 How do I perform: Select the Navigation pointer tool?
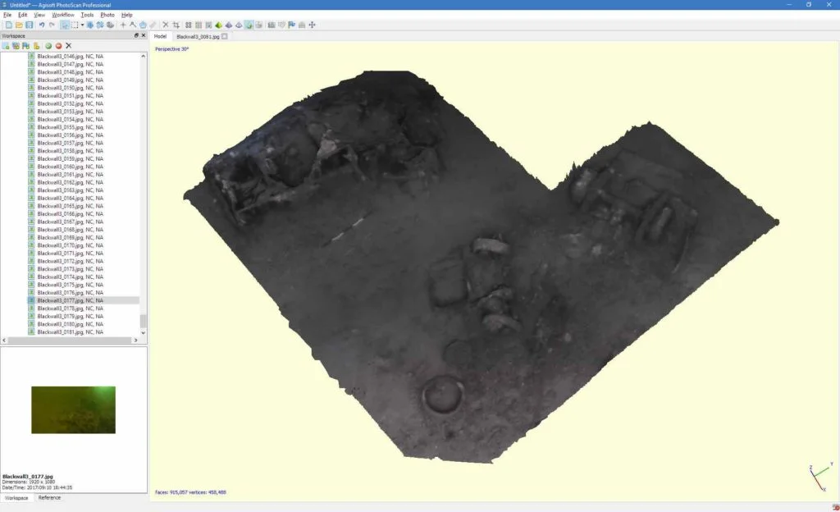64,25
